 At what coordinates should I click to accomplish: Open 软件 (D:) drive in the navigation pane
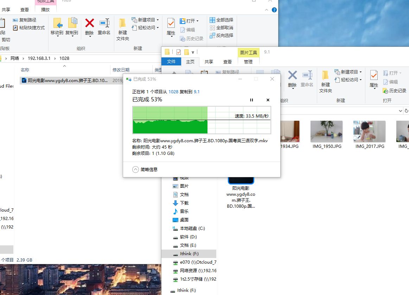click(185, 237)
